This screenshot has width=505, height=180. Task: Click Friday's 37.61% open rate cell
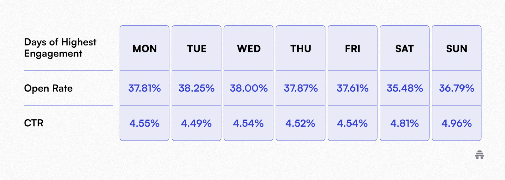(x=353, y=88)
